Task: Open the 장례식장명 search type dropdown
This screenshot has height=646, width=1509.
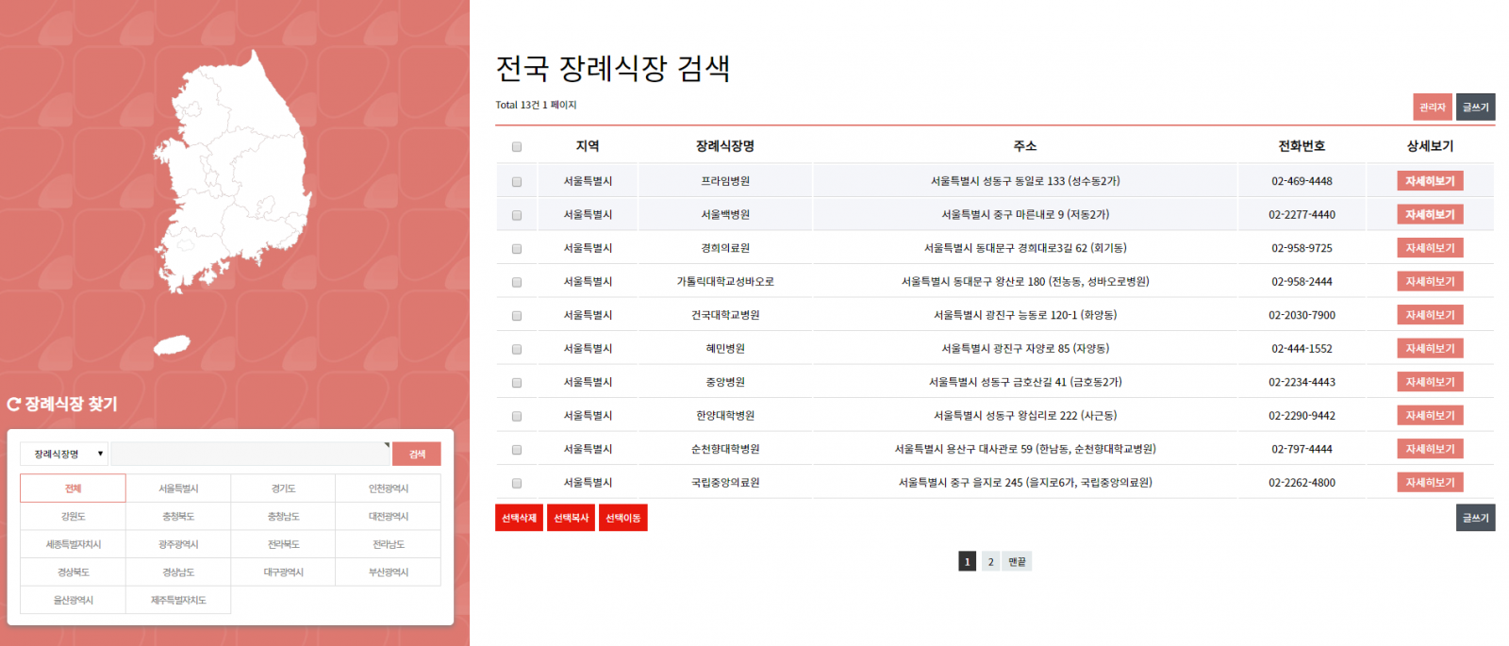Action: [64, 455]
